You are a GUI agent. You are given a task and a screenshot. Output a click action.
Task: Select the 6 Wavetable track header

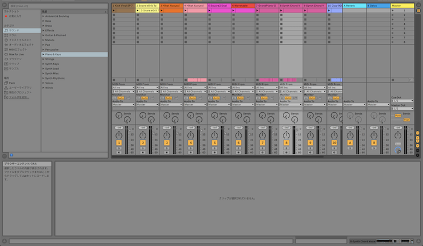click(x=243, y=5)
